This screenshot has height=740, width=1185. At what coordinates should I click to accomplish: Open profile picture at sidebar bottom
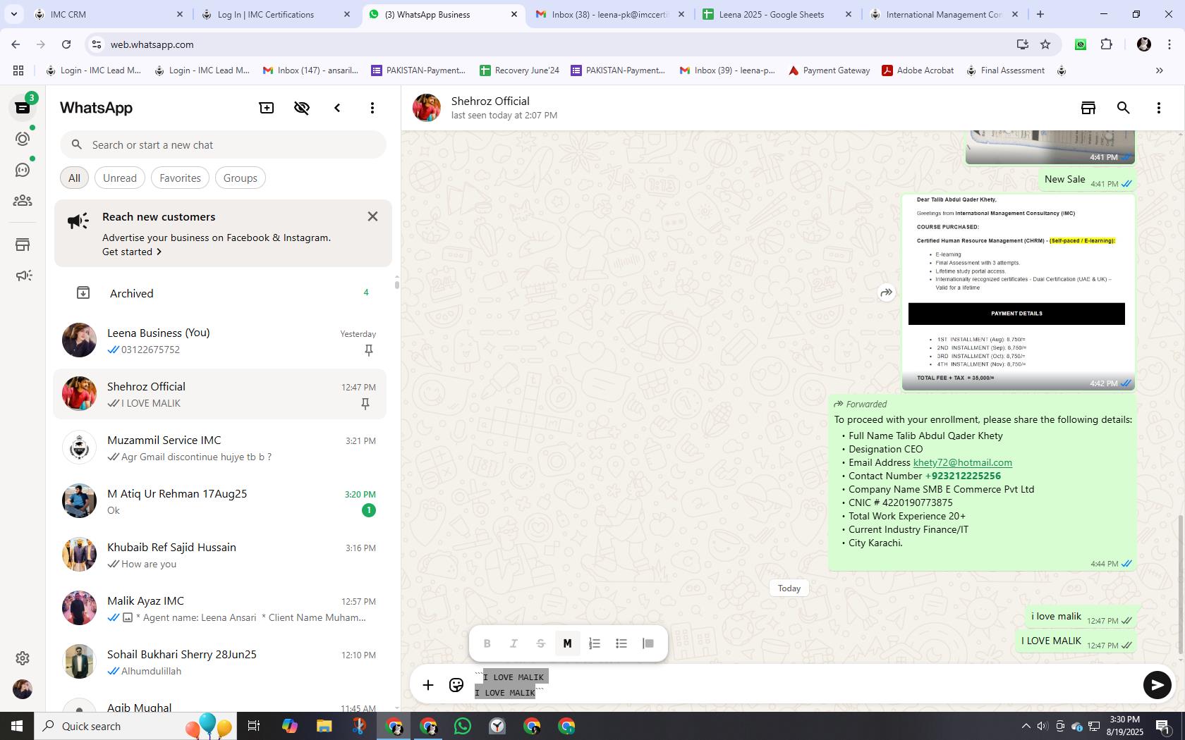tap(23, 689)
